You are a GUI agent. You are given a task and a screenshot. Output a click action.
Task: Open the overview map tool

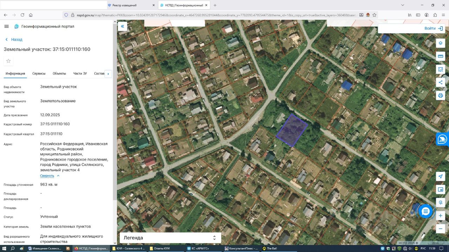coord(441,190)
